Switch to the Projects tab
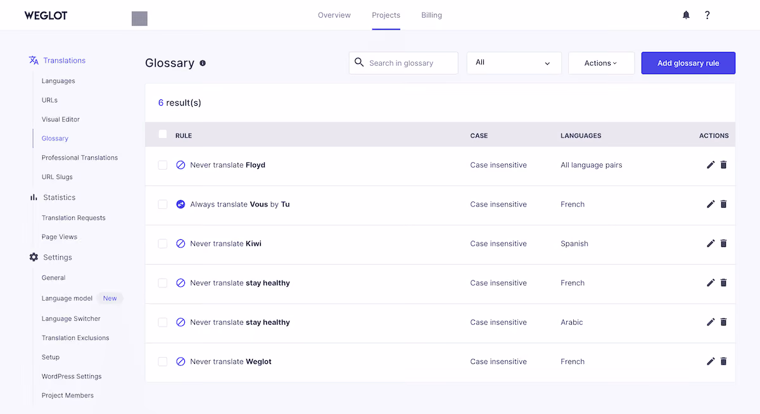760x414 pixels. 386,15
